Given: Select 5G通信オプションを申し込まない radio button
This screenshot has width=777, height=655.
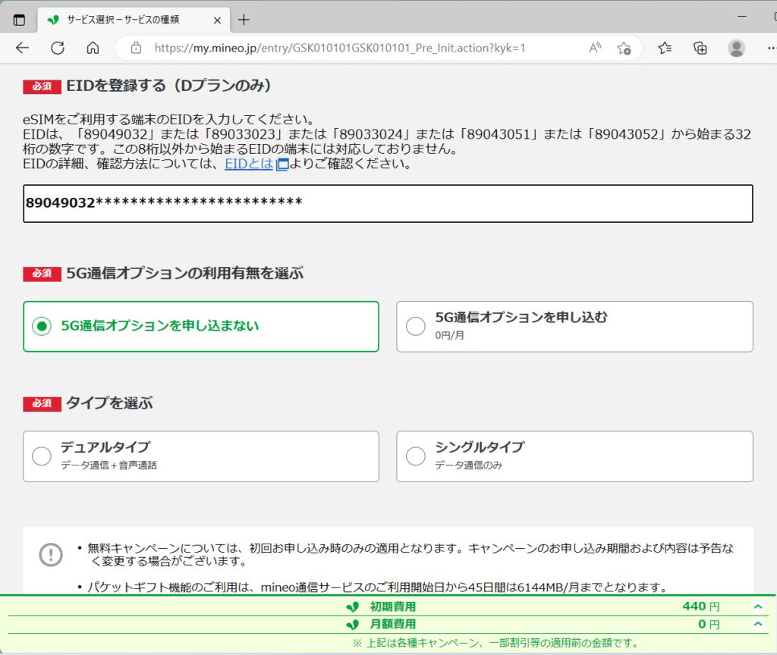Looking at the screenshot, I should pos(42,326).
